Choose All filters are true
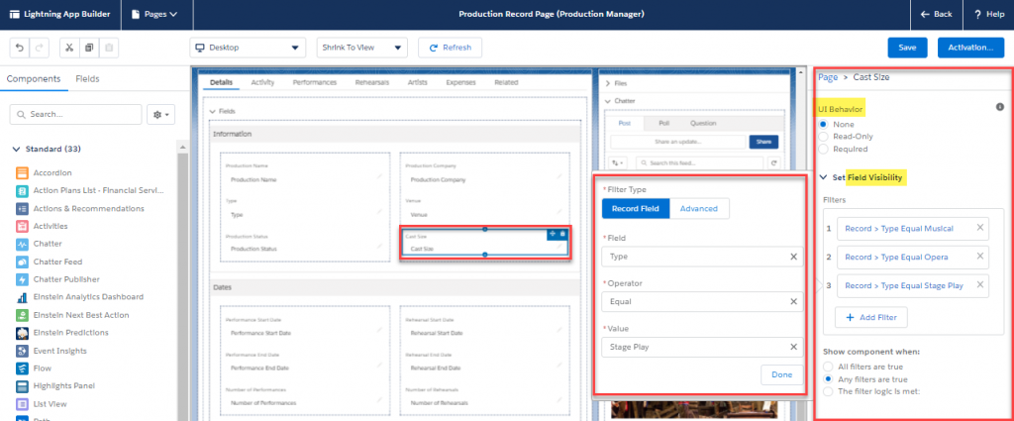This screenshot has height=421, width=1014. pyautogui.click(x=828, y=367)
